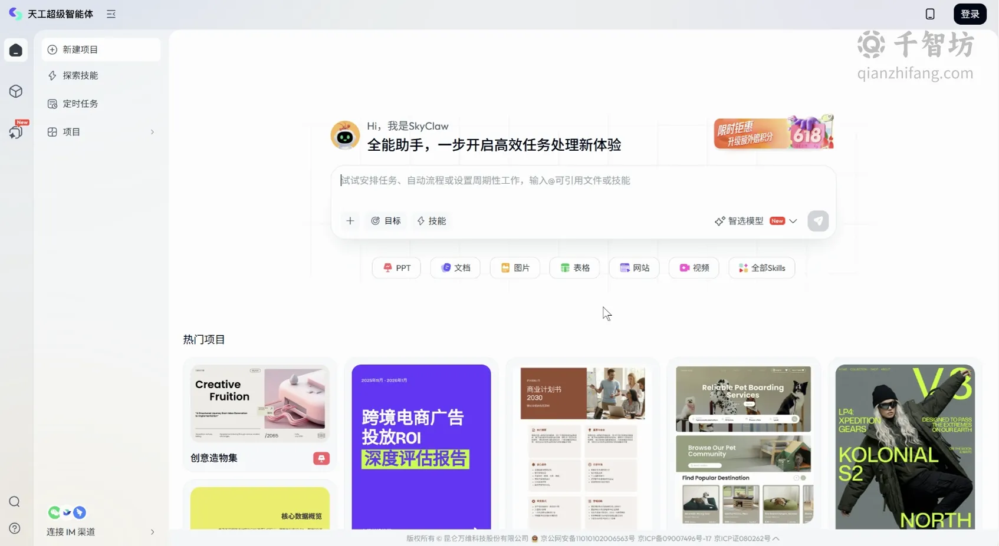The width and height of the screenshot is (999, 546).
Task: Click the plus attachment icon
Action: click(x=350, y=221)
